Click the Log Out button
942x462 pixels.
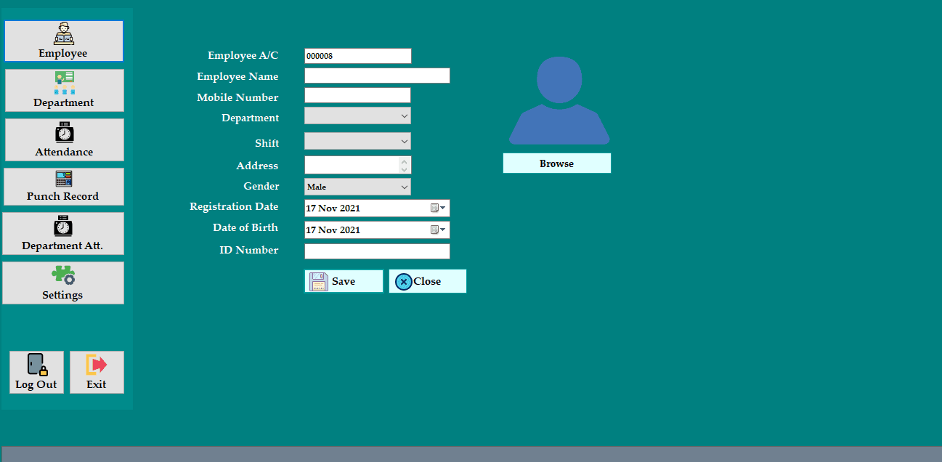coord(36,373)
